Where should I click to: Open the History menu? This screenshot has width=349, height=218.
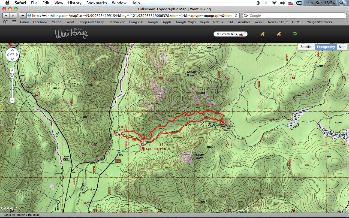[75, 3]
